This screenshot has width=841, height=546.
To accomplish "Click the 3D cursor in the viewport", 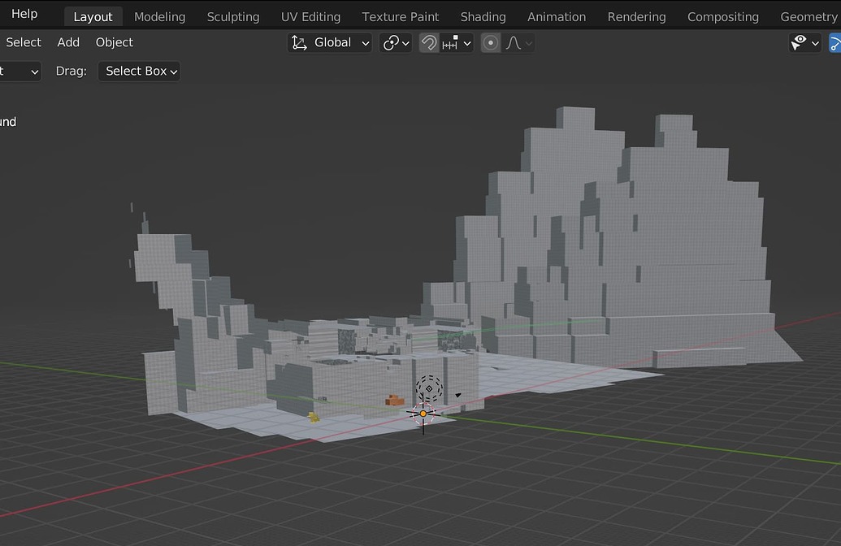I will point(423,414).
